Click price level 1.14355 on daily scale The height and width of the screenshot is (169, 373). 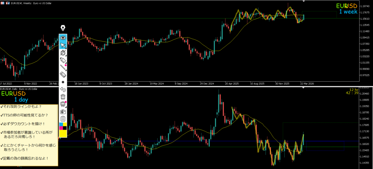pos(365,163)
